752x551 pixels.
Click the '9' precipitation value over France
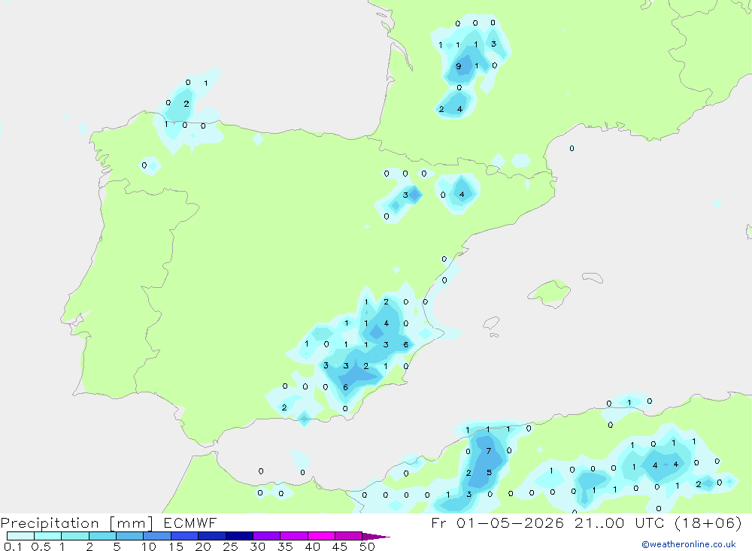pyautogui.click(x=459, y=66)
